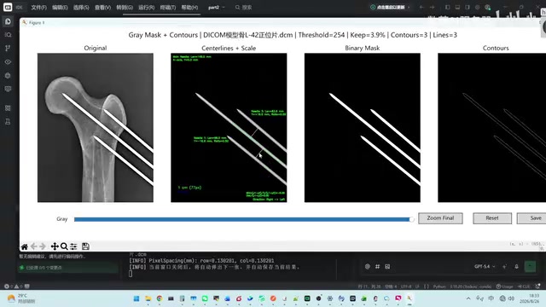Click the microphone icon near the send button
The height and width of the screenshot is (307, 546).
tap(516, 267)
